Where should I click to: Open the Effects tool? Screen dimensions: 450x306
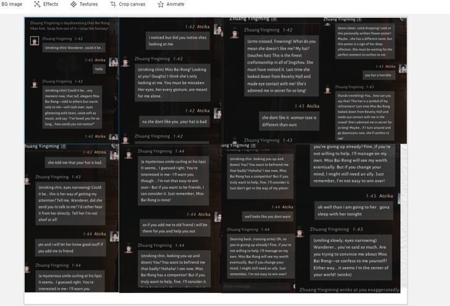coord(46,4)
